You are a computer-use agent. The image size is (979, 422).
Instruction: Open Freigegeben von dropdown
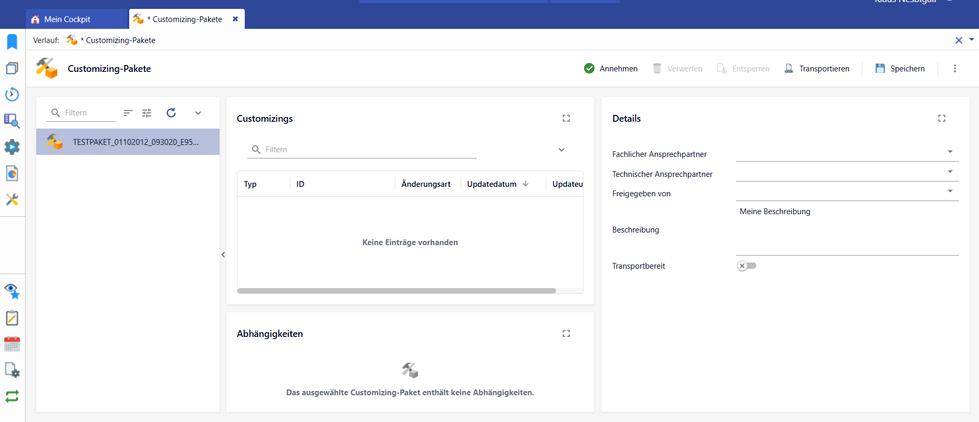point(950,191)
